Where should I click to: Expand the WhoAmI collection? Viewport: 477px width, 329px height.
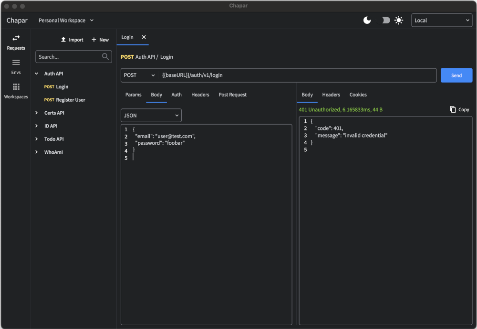coord(37,152)
